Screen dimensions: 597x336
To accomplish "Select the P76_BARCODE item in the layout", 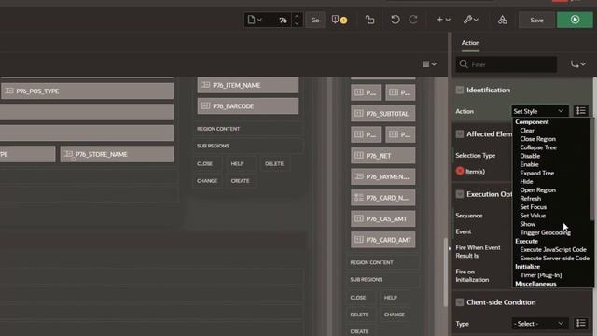I will 248,106.
